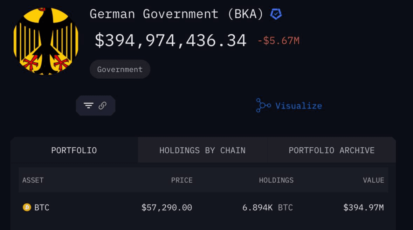This screenshot has height=230, width=413.
Task: Sort by the VALUE column header
Action: click(373, 180)
